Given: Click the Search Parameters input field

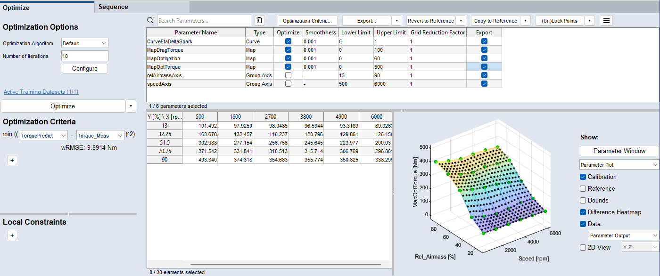Looking at the screenshot, I should click(204, 21).
